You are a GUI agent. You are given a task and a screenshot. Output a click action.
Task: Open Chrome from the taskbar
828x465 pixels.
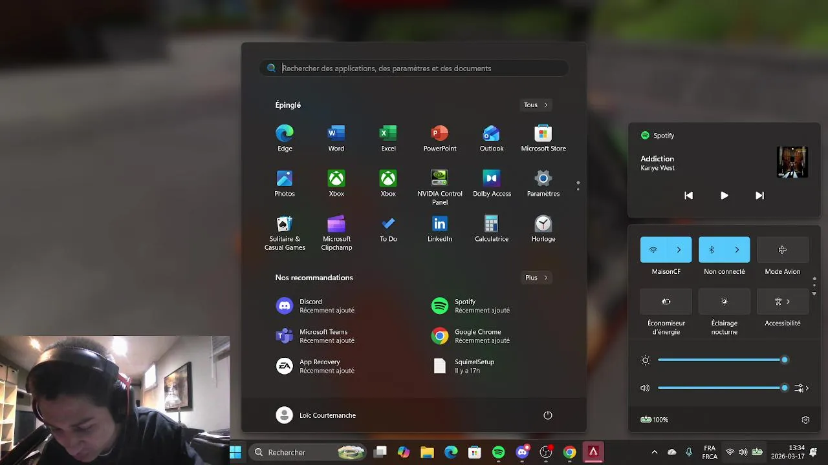(x=569, y=453)
